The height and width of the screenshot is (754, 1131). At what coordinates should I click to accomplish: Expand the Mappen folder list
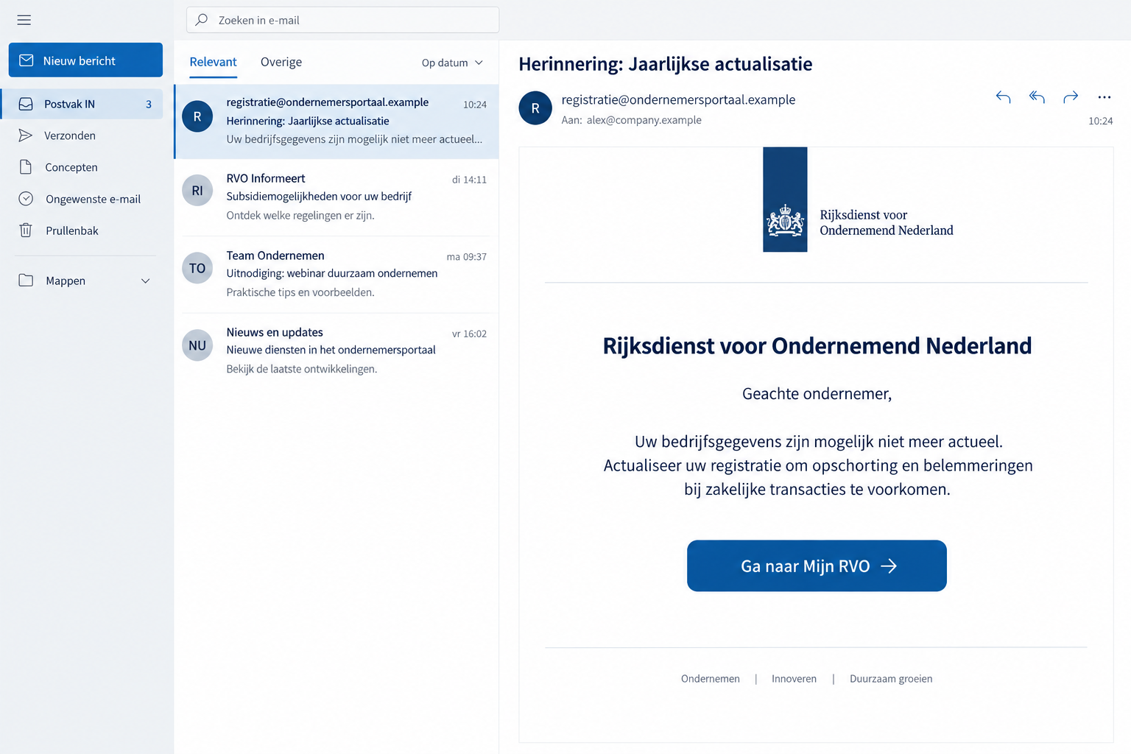point(146,281)
